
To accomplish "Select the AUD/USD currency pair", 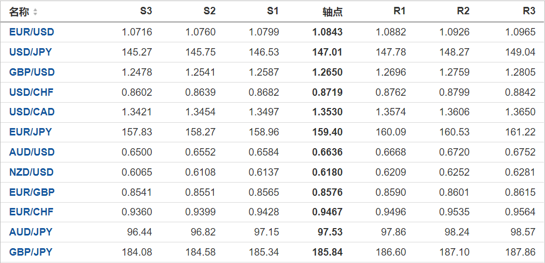I will [32, 152].
